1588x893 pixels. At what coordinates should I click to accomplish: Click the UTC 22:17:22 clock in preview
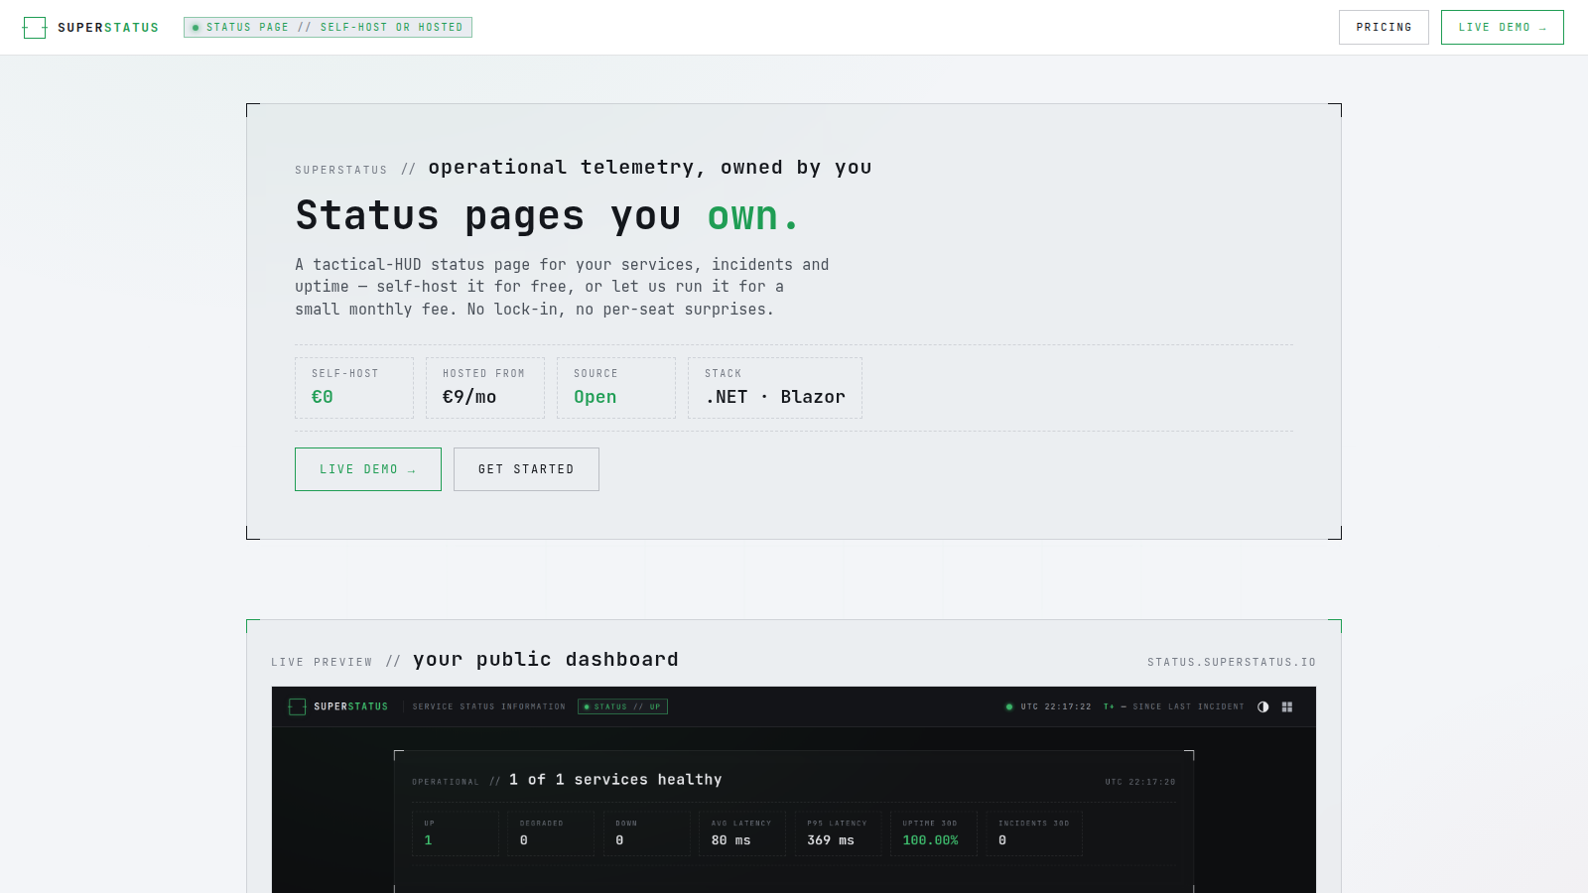tap(1056, 706)
